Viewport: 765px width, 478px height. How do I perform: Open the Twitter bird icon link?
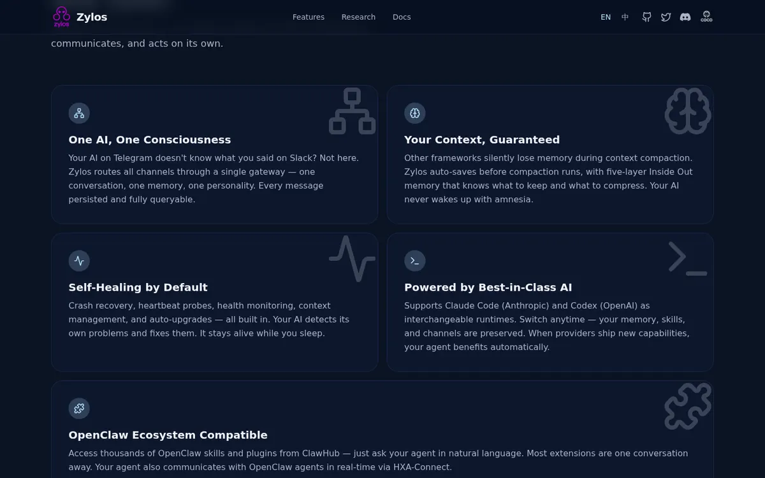point(666,17)
